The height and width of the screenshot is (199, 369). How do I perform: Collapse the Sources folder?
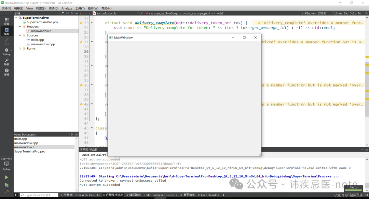[20, 35]
